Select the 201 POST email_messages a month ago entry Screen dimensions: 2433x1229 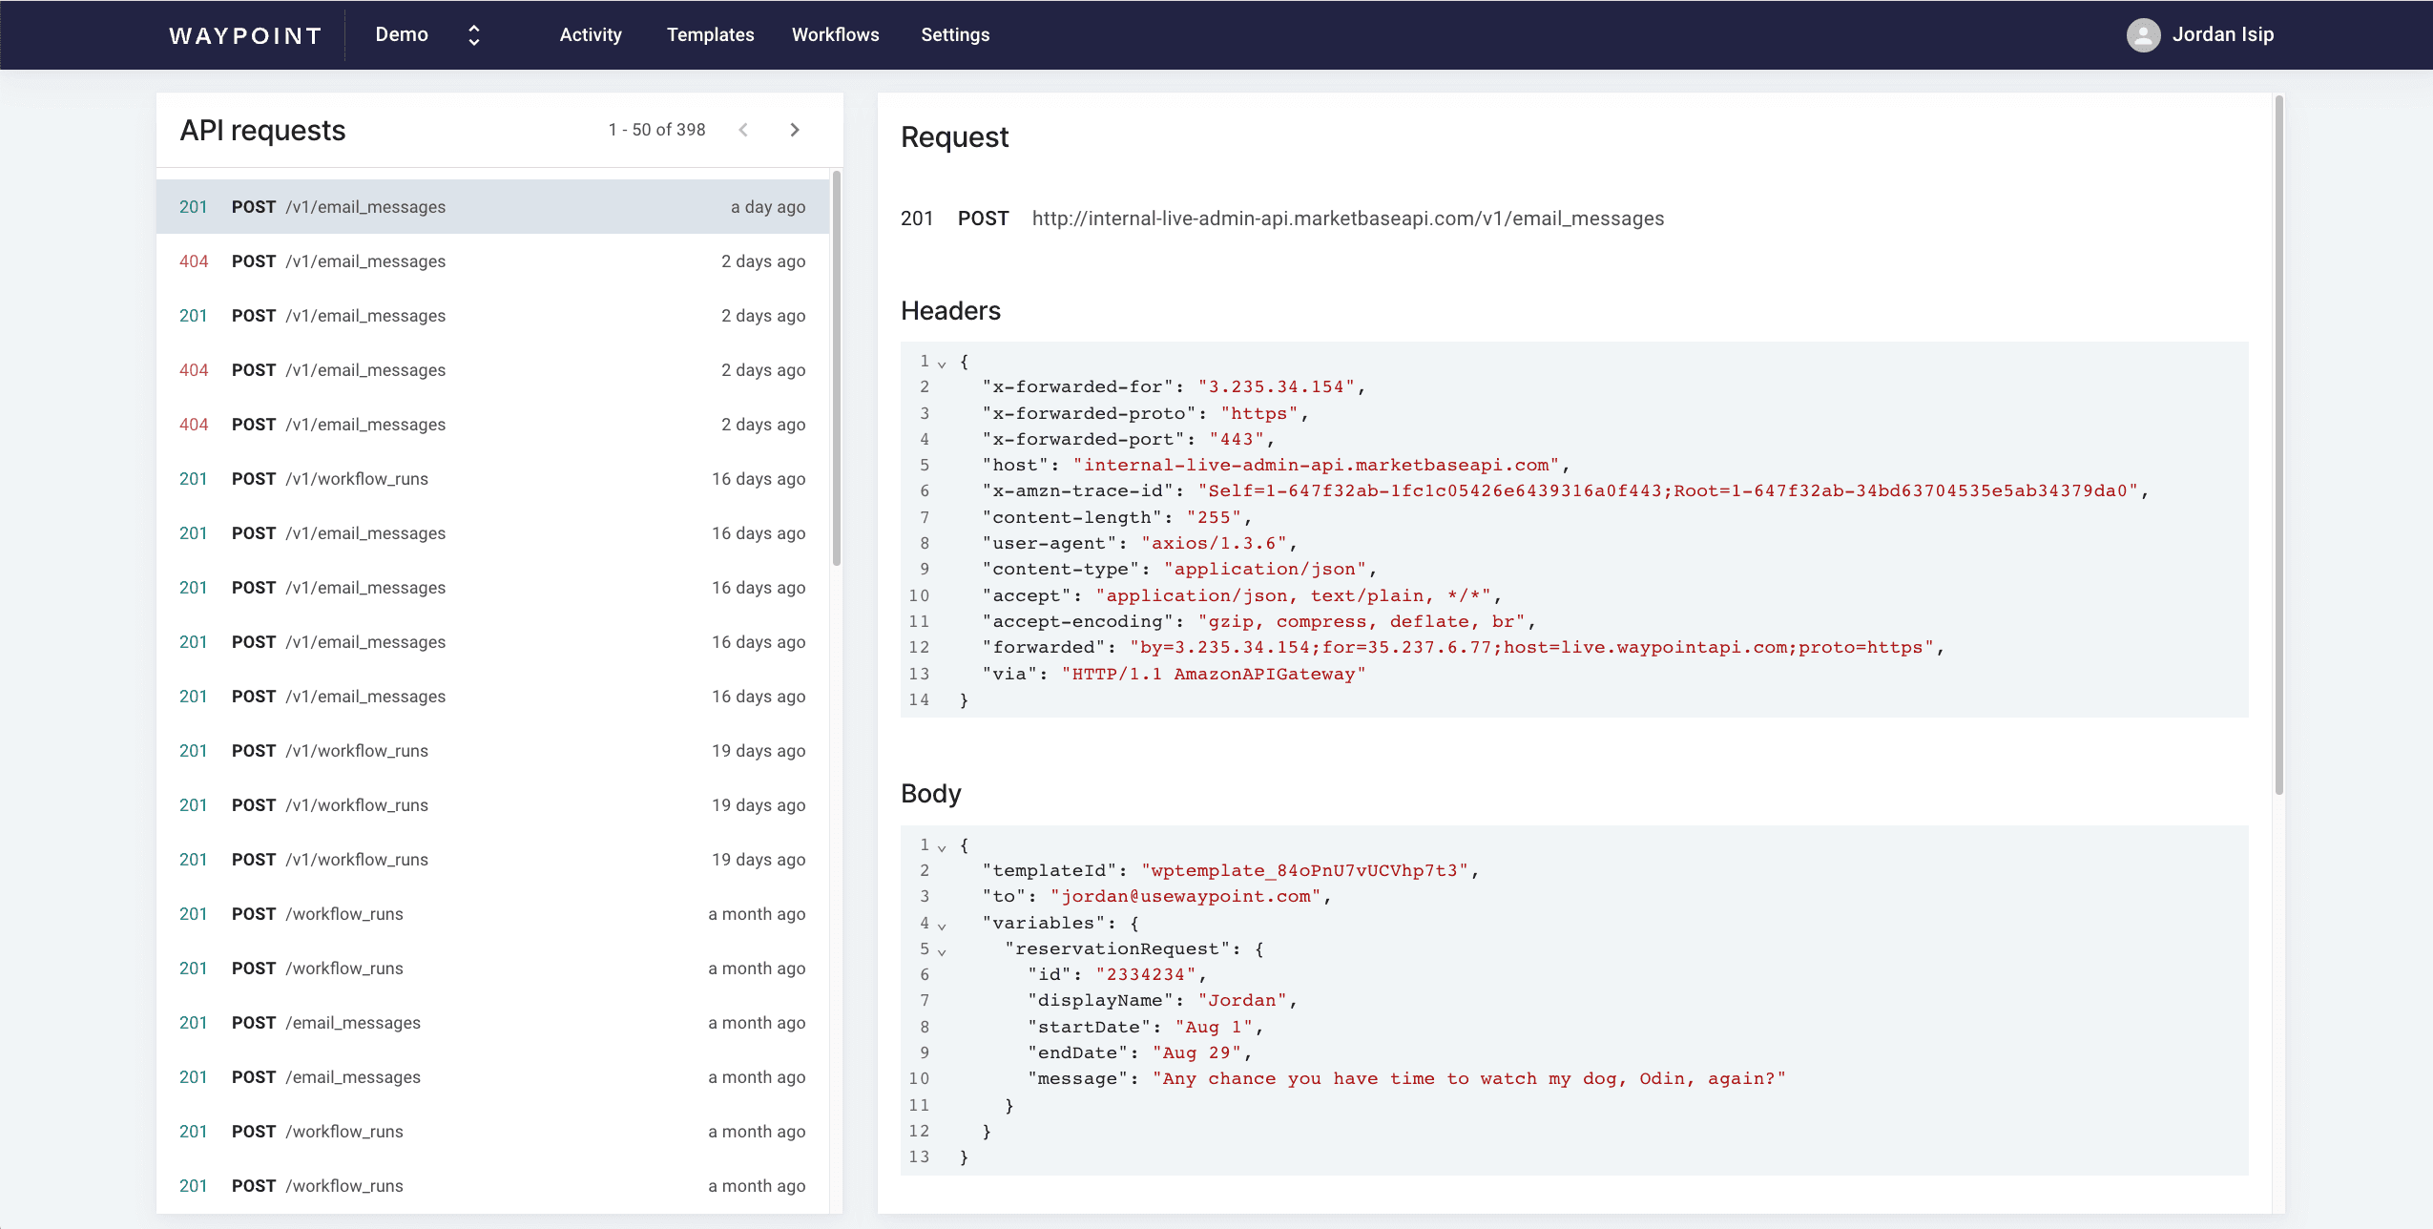tap(492, 1022)
